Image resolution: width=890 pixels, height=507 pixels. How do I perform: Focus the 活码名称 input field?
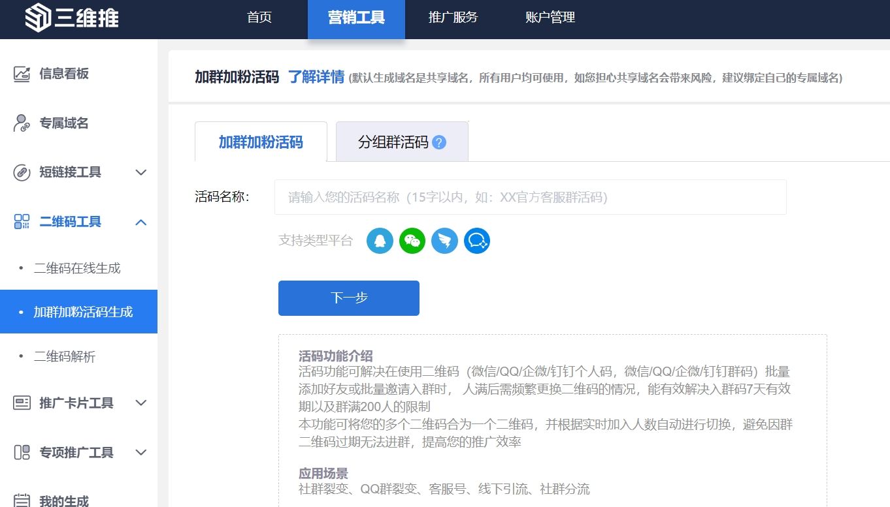tap(530, 197)
